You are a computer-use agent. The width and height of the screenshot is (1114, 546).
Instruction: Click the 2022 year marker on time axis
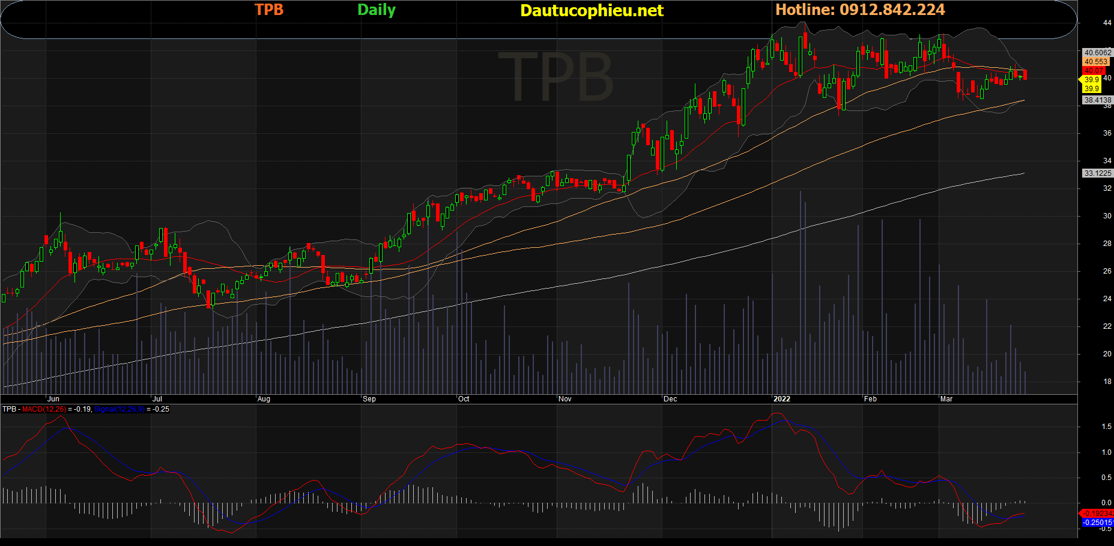click(x=781, y=399)
